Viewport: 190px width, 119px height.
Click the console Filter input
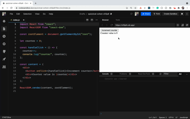tap(170, 74)
